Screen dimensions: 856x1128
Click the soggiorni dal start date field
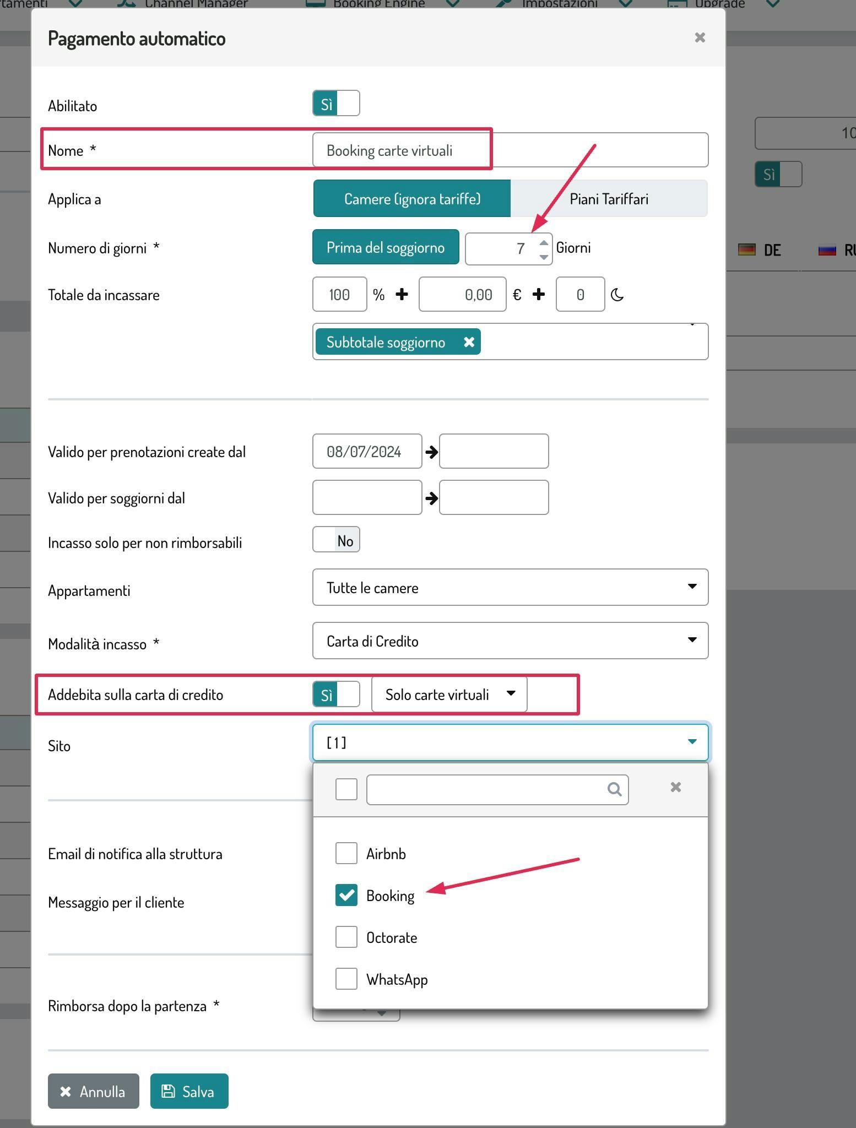click(367, 497)
